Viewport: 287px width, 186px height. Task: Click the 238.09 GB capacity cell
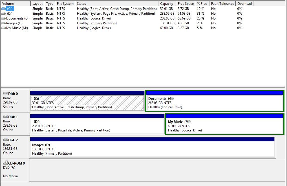pyautogui.click(x=167, y=13)
